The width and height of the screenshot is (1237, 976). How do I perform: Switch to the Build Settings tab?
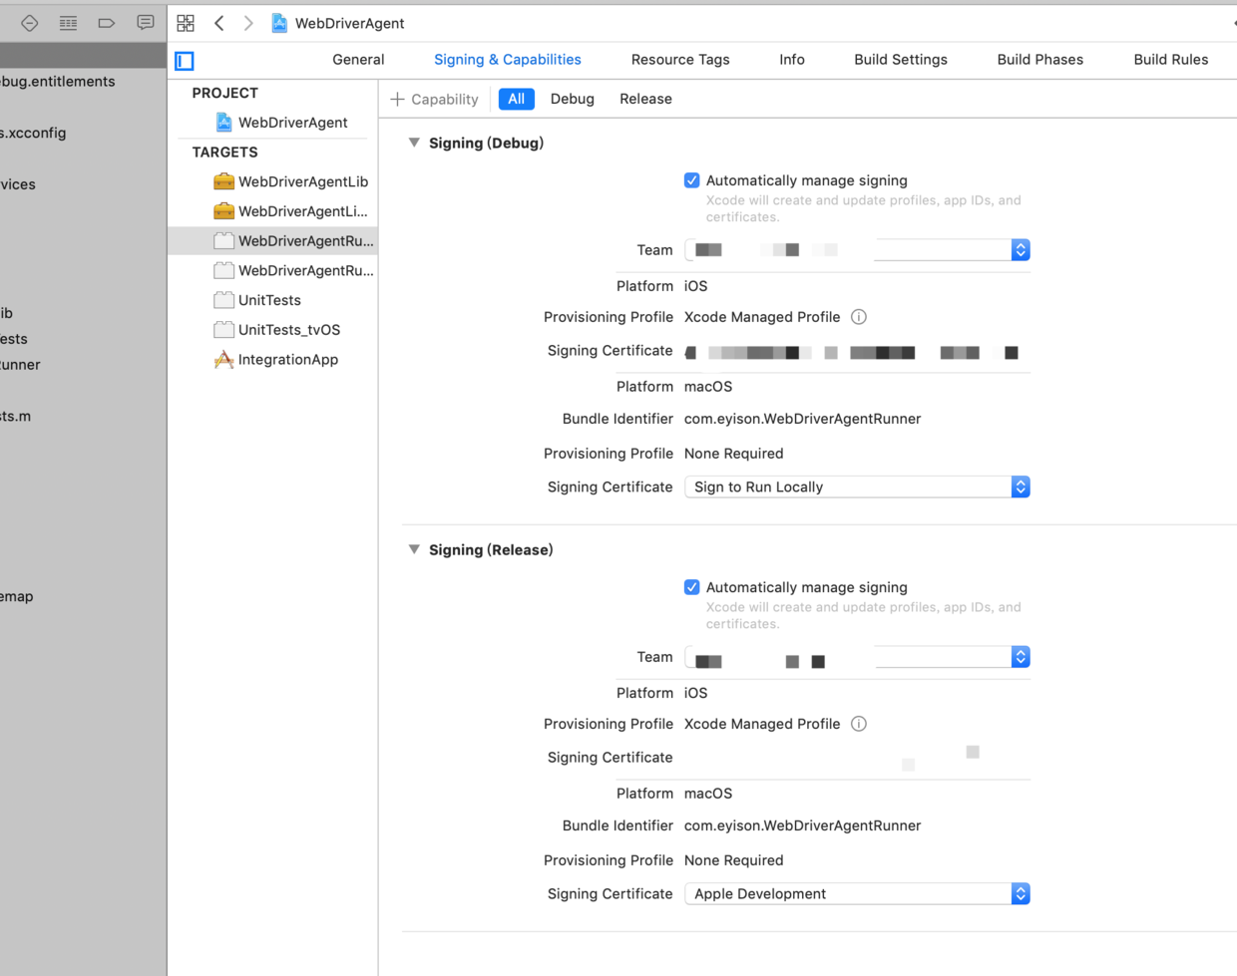coord(901,60)
